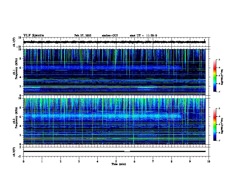Click the "4" tick on ch.2 frequency axis
The image size is (235, 181).
click(x=21, y=126)
